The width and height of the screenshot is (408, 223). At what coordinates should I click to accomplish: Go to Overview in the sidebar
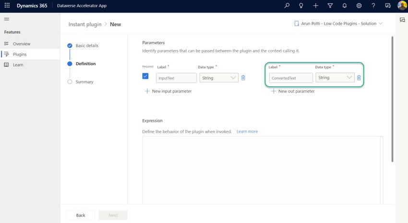(21, 44)
